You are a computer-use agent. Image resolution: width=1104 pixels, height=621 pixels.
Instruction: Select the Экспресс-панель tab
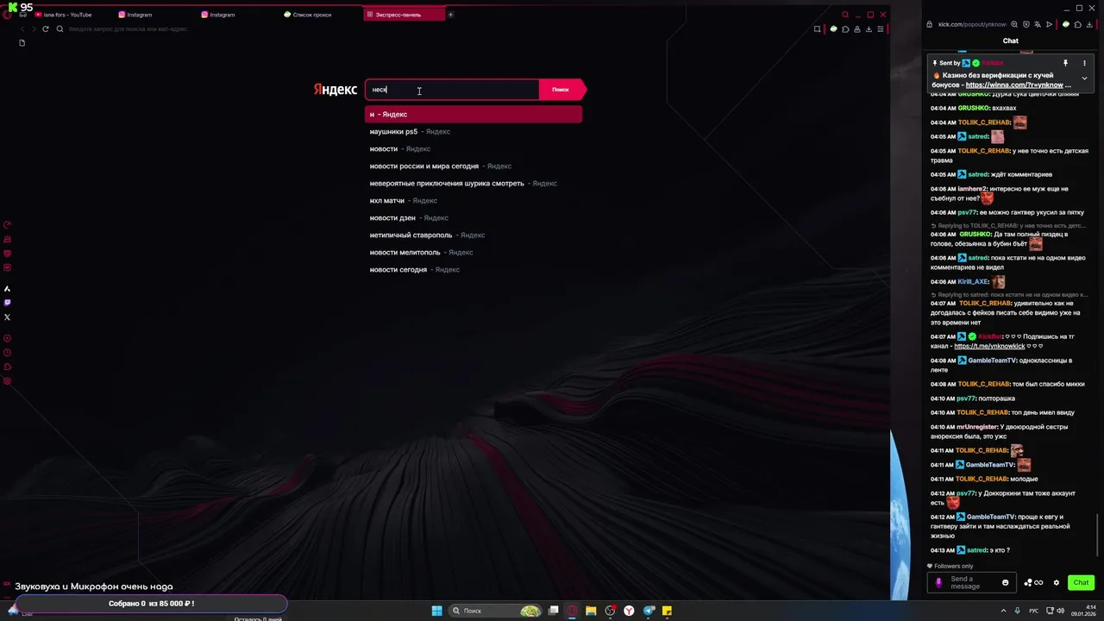click(x=403, y=15)
